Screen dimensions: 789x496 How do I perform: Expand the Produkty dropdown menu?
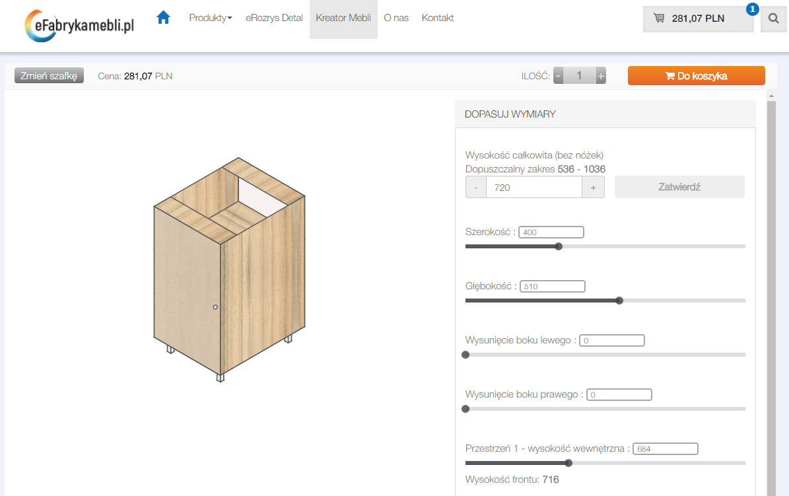point(210,18)
